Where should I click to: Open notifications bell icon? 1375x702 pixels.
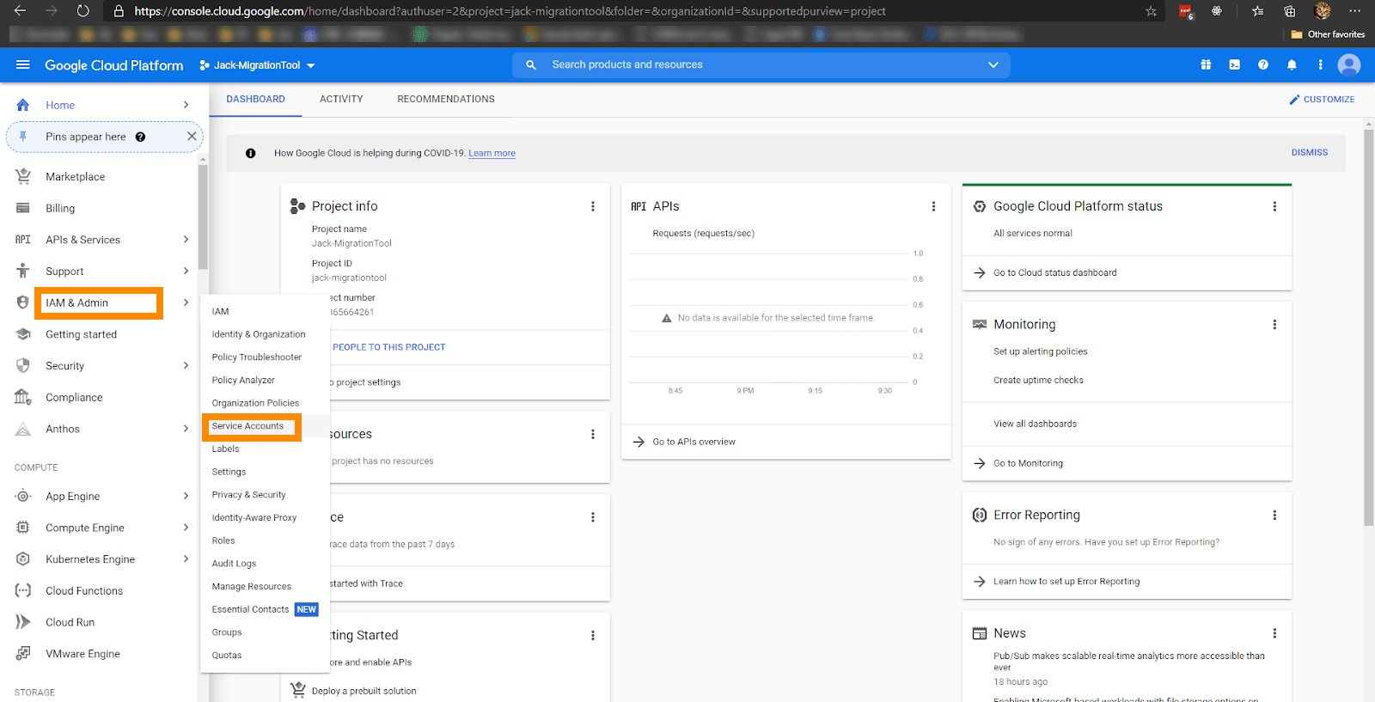coord(1292,65)
